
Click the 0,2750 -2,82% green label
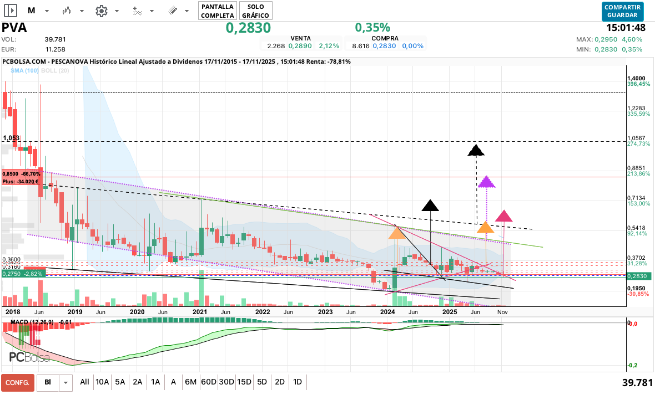point(23,274)
